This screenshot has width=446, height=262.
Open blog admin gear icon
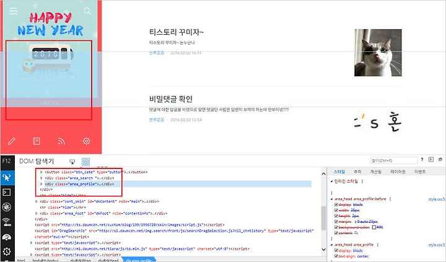coord(87,141)
